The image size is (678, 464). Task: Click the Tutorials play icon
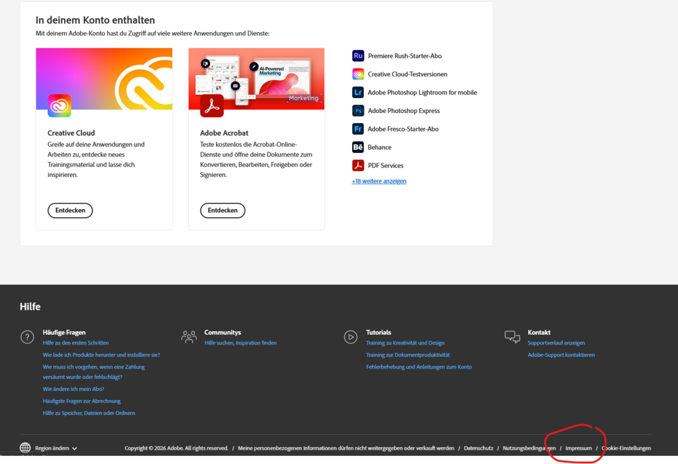pyautogui.click(x=351, y=337)
